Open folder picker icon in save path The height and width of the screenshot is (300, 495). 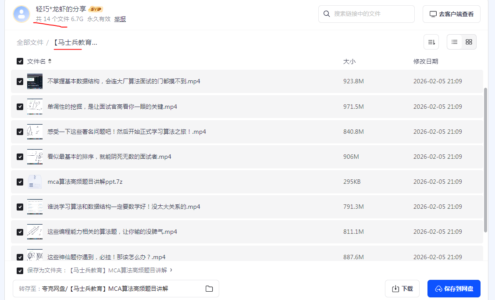coord(209,289)
